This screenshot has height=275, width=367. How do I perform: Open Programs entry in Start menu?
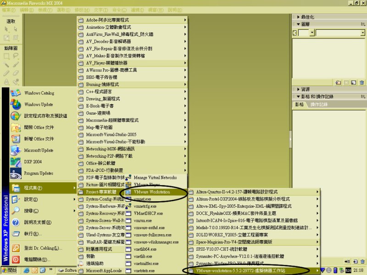pos(43,188)
